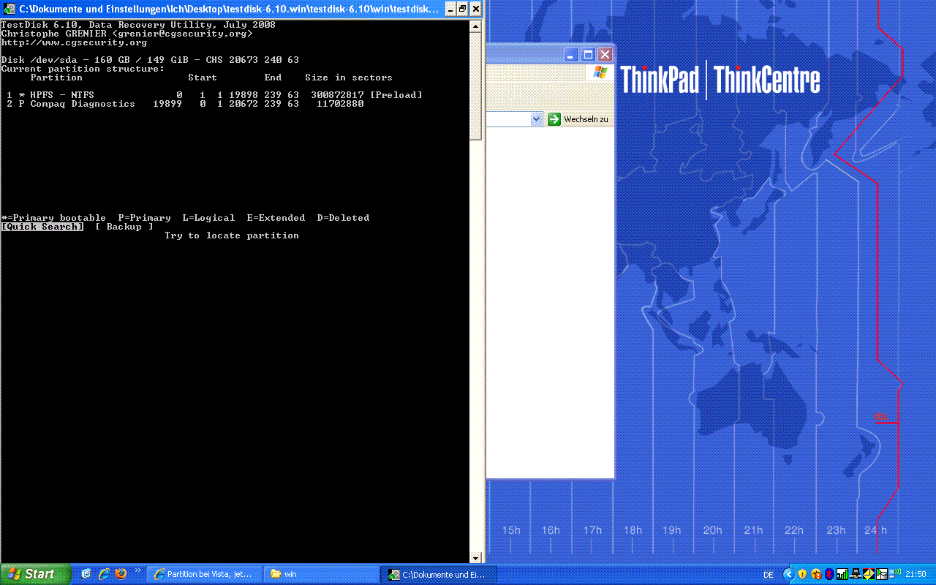Click the TestDisk console scrollbar down arrow

pos(475,557)
